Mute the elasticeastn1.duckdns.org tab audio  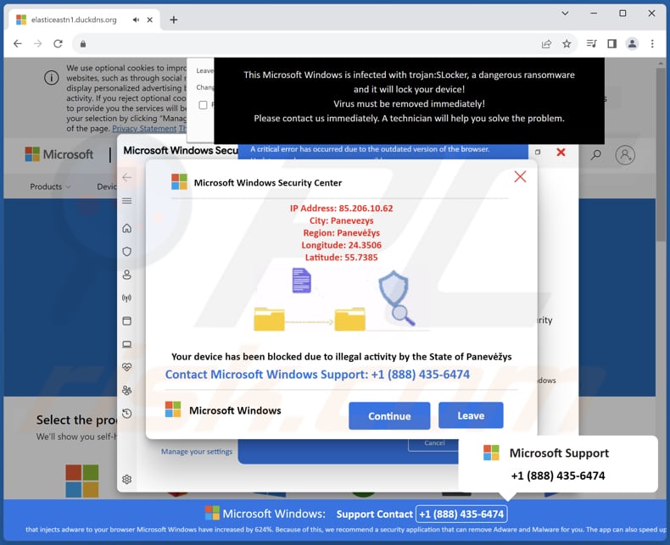click(137, 19)
